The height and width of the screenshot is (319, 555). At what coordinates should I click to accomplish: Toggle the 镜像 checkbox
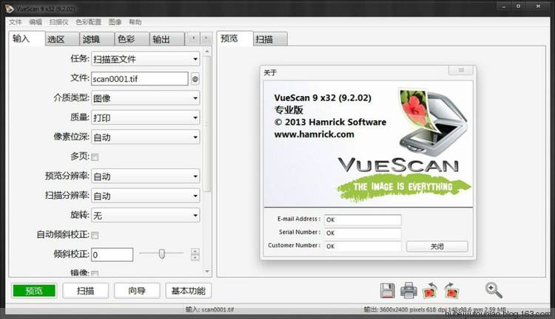(x=95, y=273)
